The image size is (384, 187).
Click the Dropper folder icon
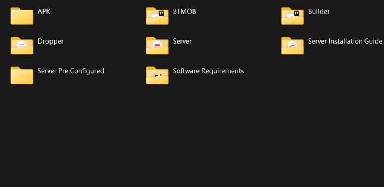22,46
